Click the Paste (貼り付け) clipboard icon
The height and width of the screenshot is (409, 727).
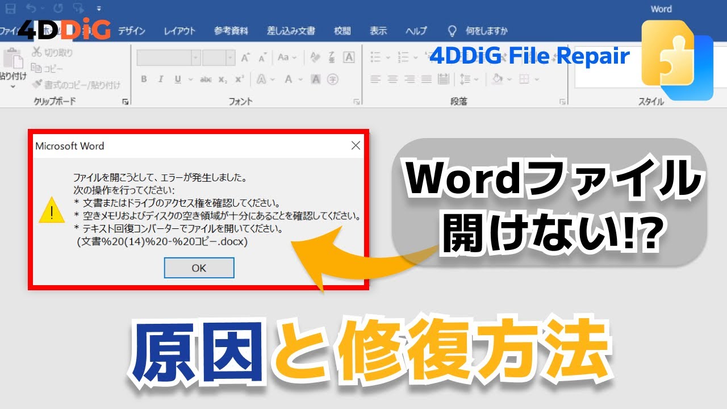(12, 59)
